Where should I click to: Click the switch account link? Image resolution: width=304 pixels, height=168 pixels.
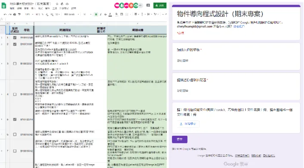[x=239, y=26]
